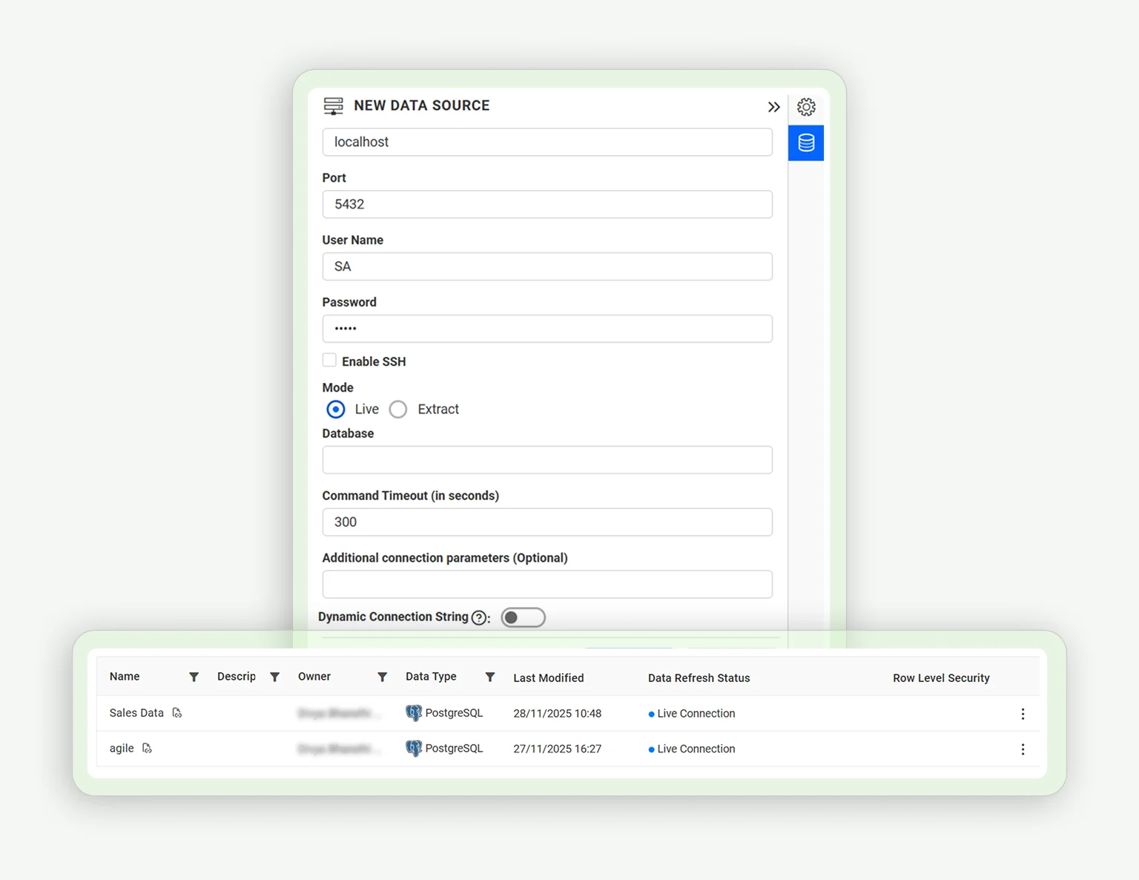Select the blue database panel icon
1139x880 pixels.
pos(806,142)
